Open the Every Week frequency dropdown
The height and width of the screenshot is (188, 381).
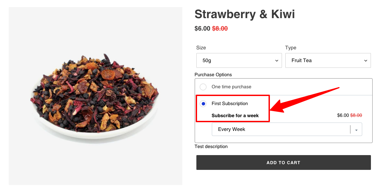click(287, 129)
